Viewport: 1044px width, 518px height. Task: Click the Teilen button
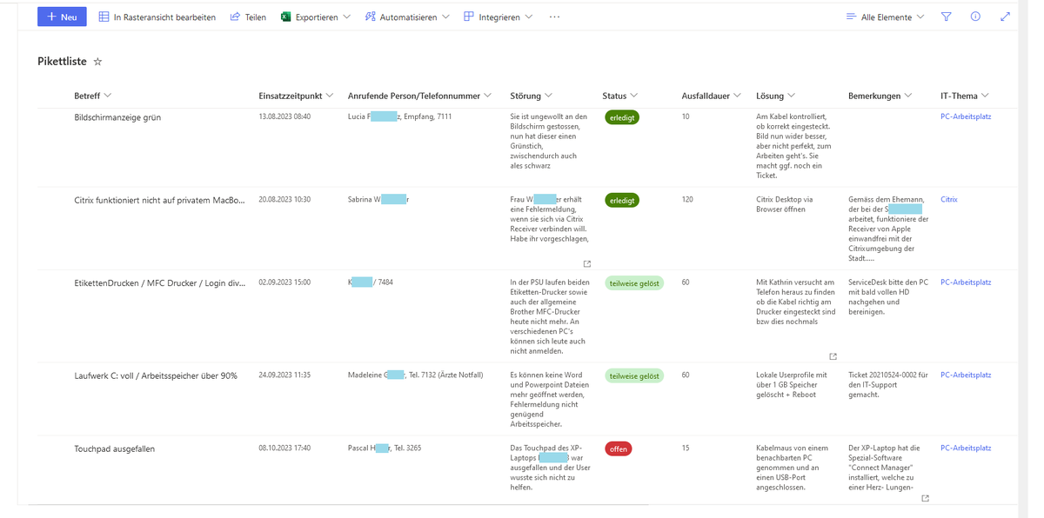(x=248, y=17)
